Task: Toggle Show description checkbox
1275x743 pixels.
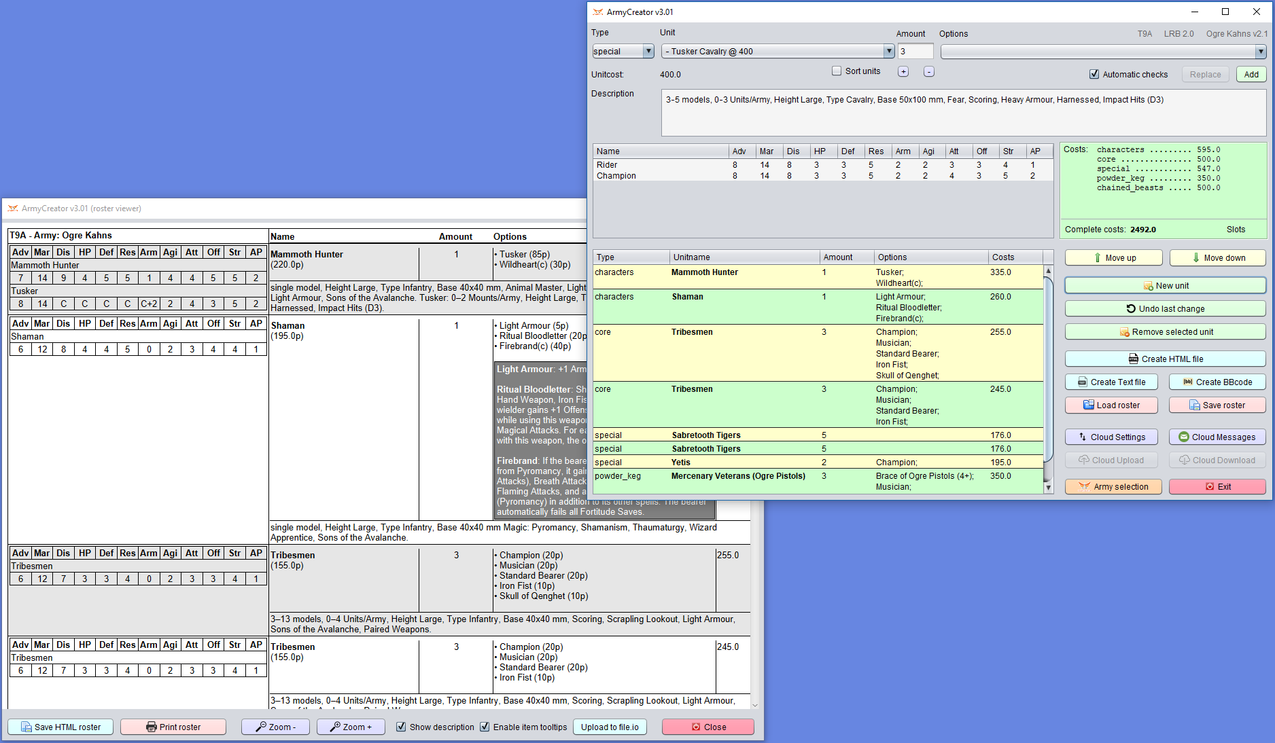Action: pos(402,727)
